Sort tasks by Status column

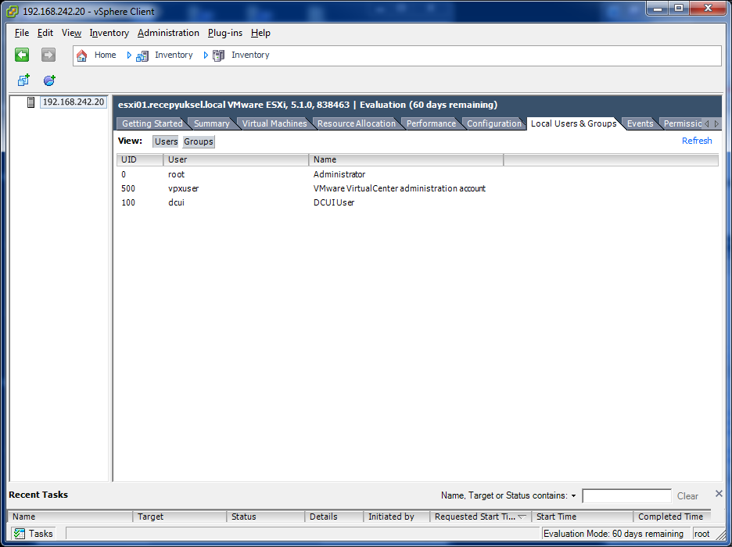(266, 517)
